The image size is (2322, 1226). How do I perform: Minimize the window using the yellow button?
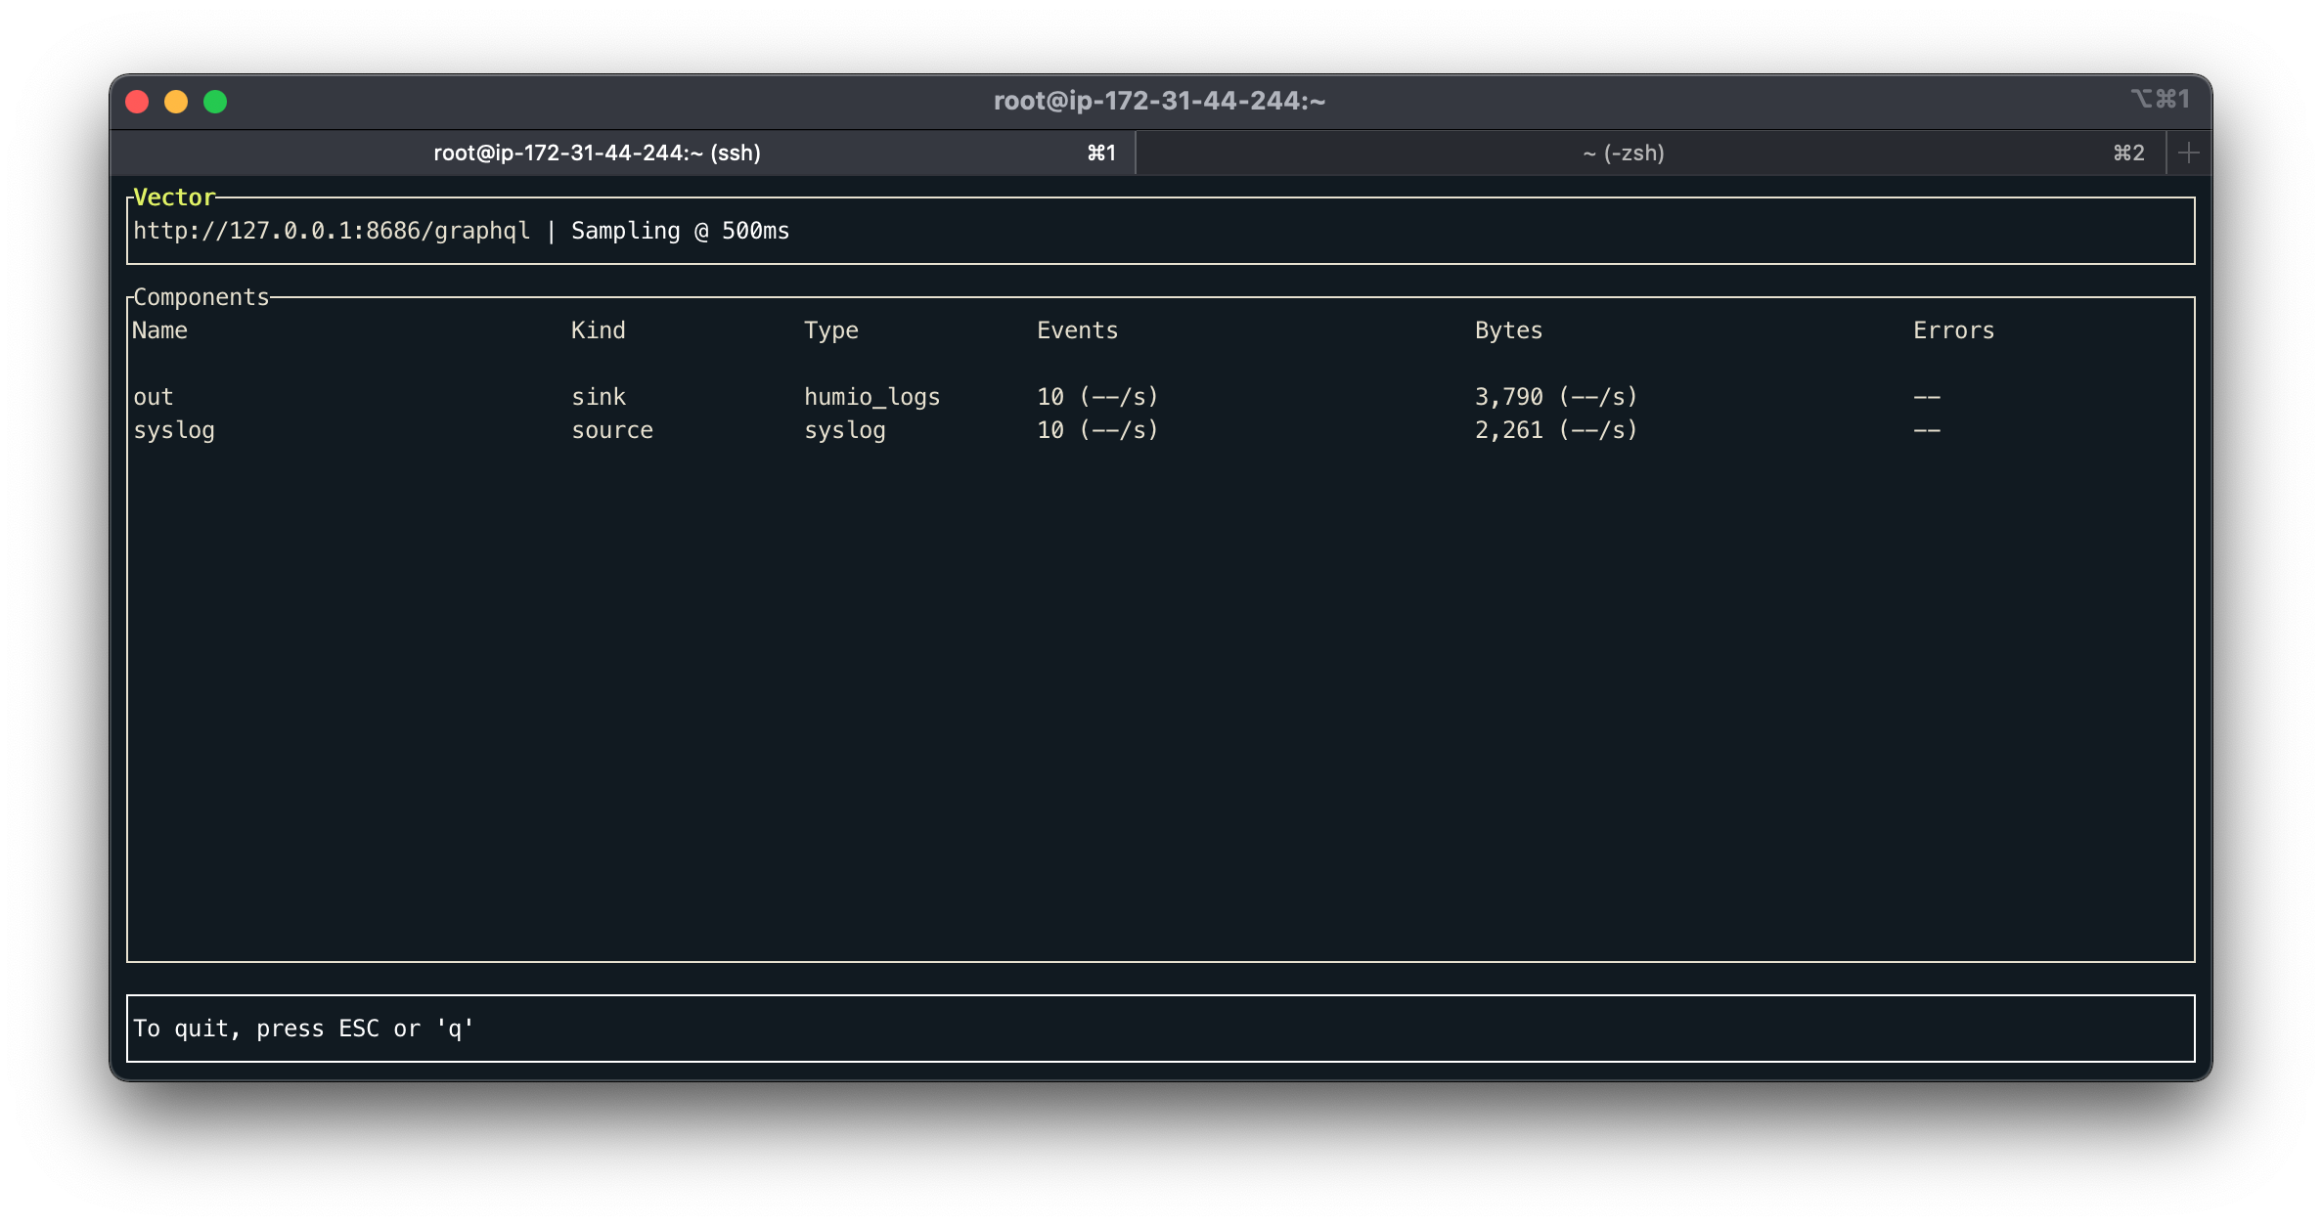[x=176, y=102]
